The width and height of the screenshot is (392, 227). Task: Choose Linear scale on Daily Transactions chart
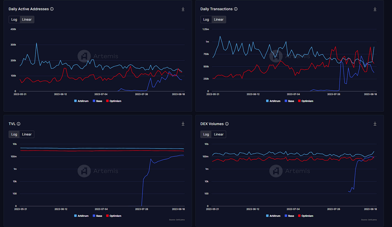(219, 19)
